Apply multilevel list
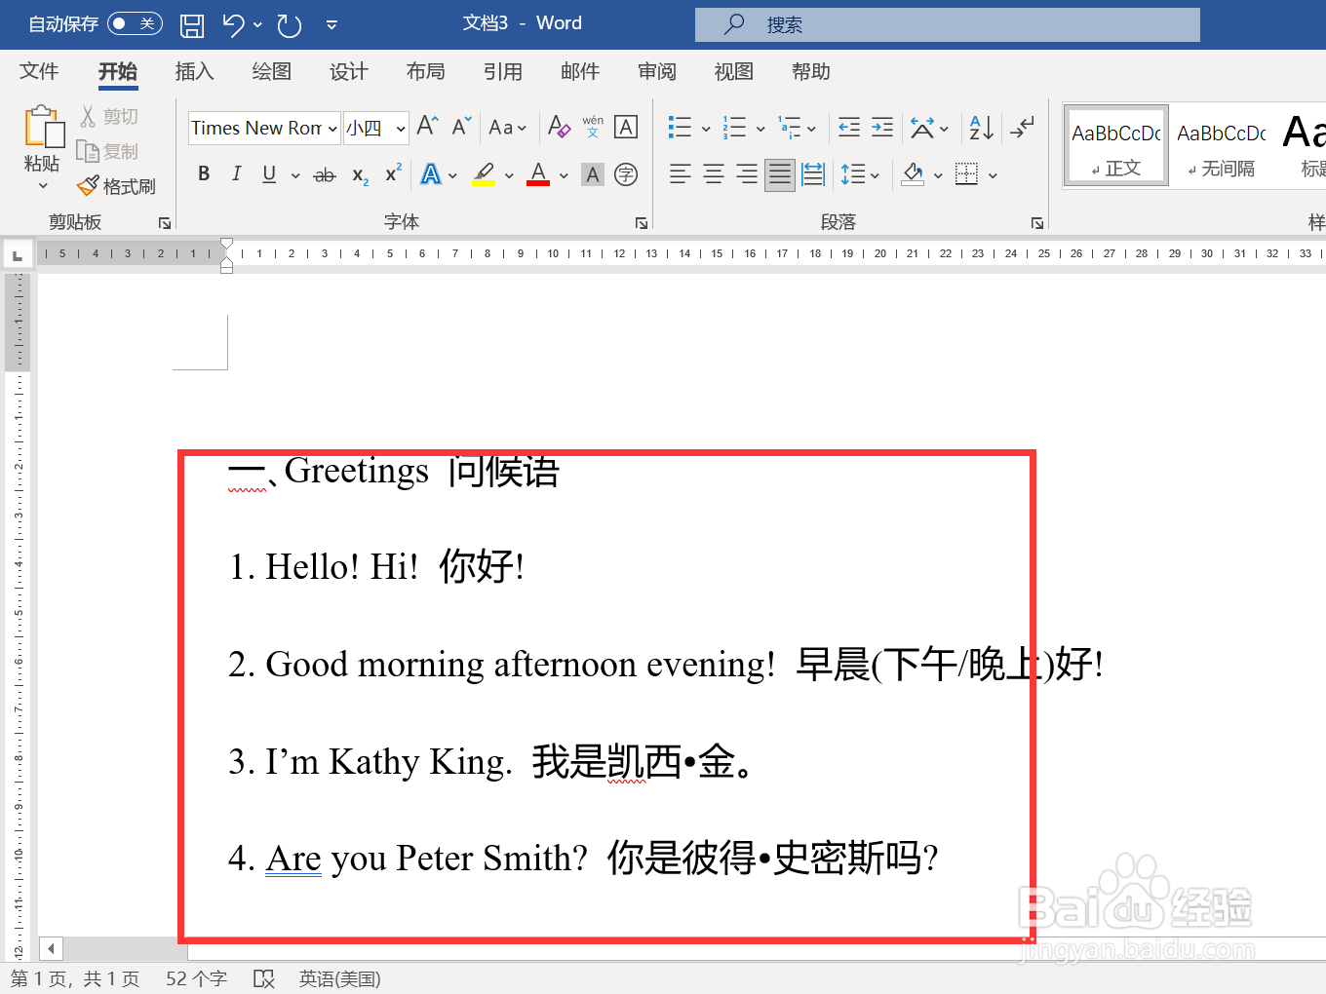Viewport: 1326px width, 994px height. tap(790, 128)
